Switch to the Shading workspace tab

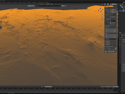(20, 3)
